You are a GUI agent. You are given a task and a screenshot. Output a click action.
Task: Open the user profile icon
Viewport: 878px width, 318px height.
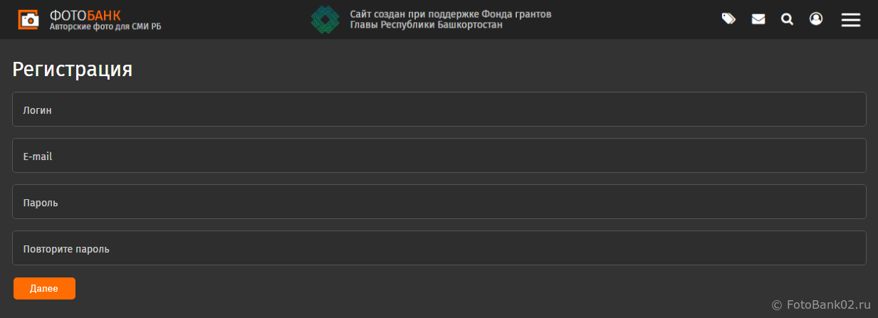click(816, 19)
